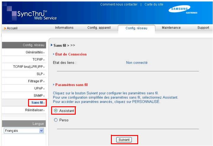Click the SyncThru Web Service logo

pyautogui.click(x=37, y=15)
